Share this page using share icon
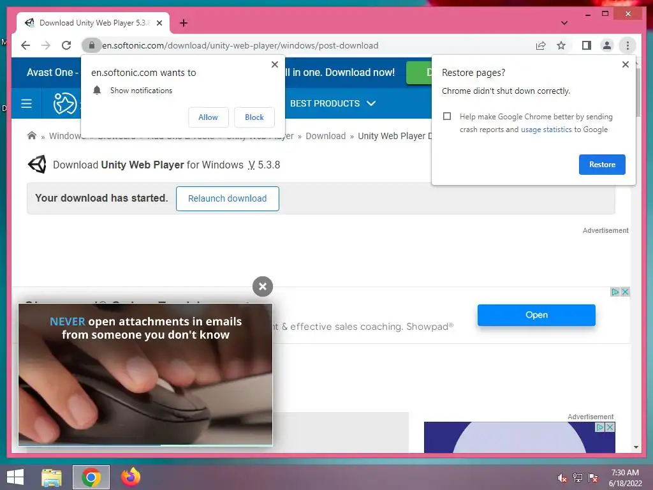The width and height of the screenshot is (653, 490). coord(541,45)
